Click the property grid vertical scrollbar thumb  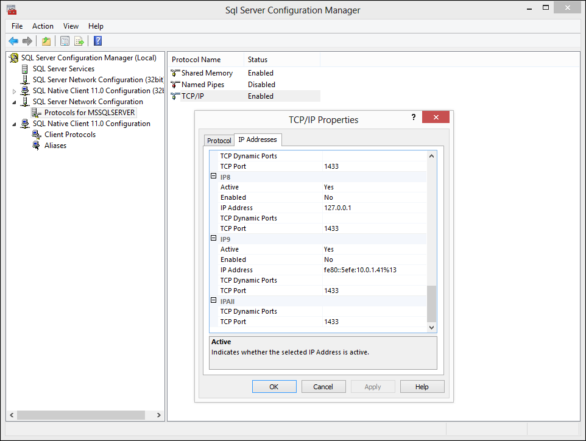tap(432, 304)
